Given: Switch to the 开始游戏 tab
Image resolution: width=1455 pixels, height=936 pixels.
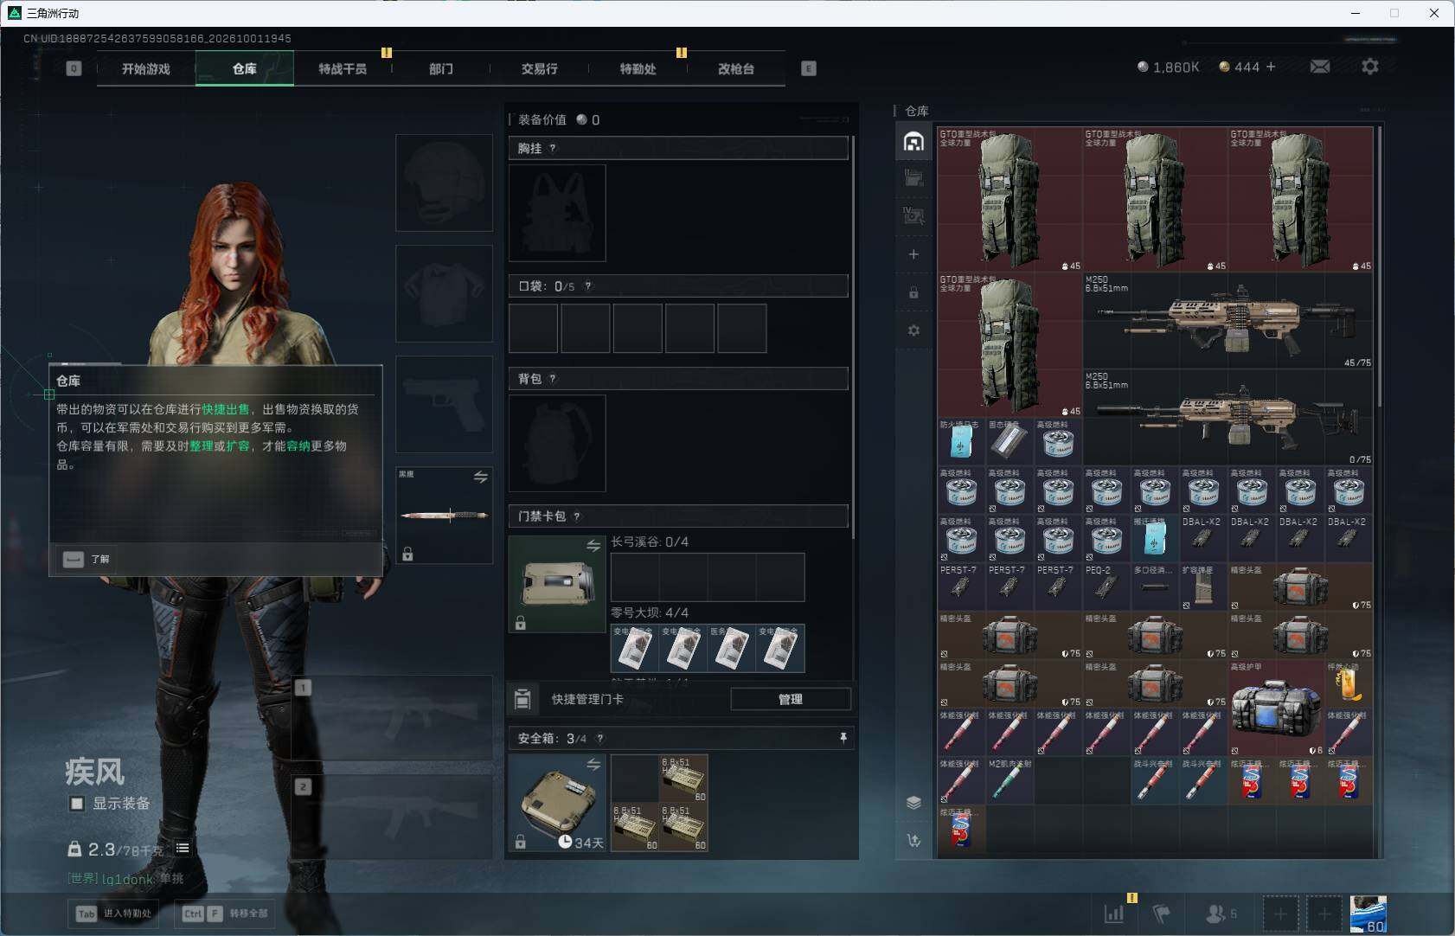Looking at the screenshot, I should pos(146,68).
